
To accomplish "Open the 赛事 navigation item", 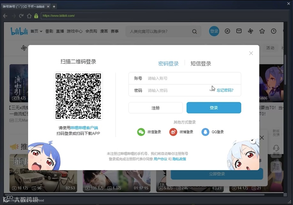I will click(114, 31).
